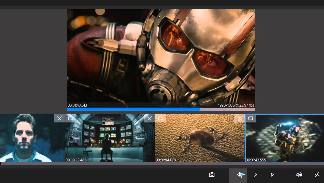The height and width of the screenshot is (183, 324).
Task: Remove the thumbnail showing the man's face
Action: coord(59,118)
